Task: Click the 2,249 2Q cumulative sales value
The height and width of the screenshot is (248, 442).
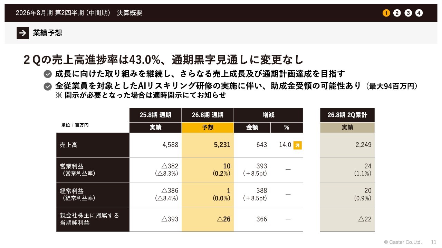Action: [363, 145]
